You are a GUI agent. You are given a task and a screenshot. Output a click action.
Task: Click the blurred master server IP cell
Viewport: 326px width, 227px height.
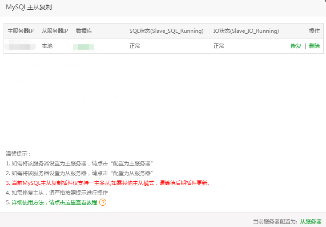click(x=20, y=46)
